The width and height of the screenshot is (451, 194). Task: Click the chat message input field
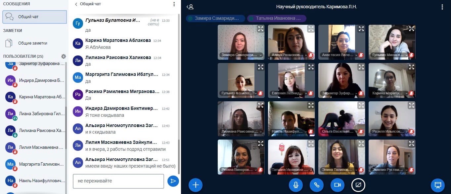coord(118,181)
